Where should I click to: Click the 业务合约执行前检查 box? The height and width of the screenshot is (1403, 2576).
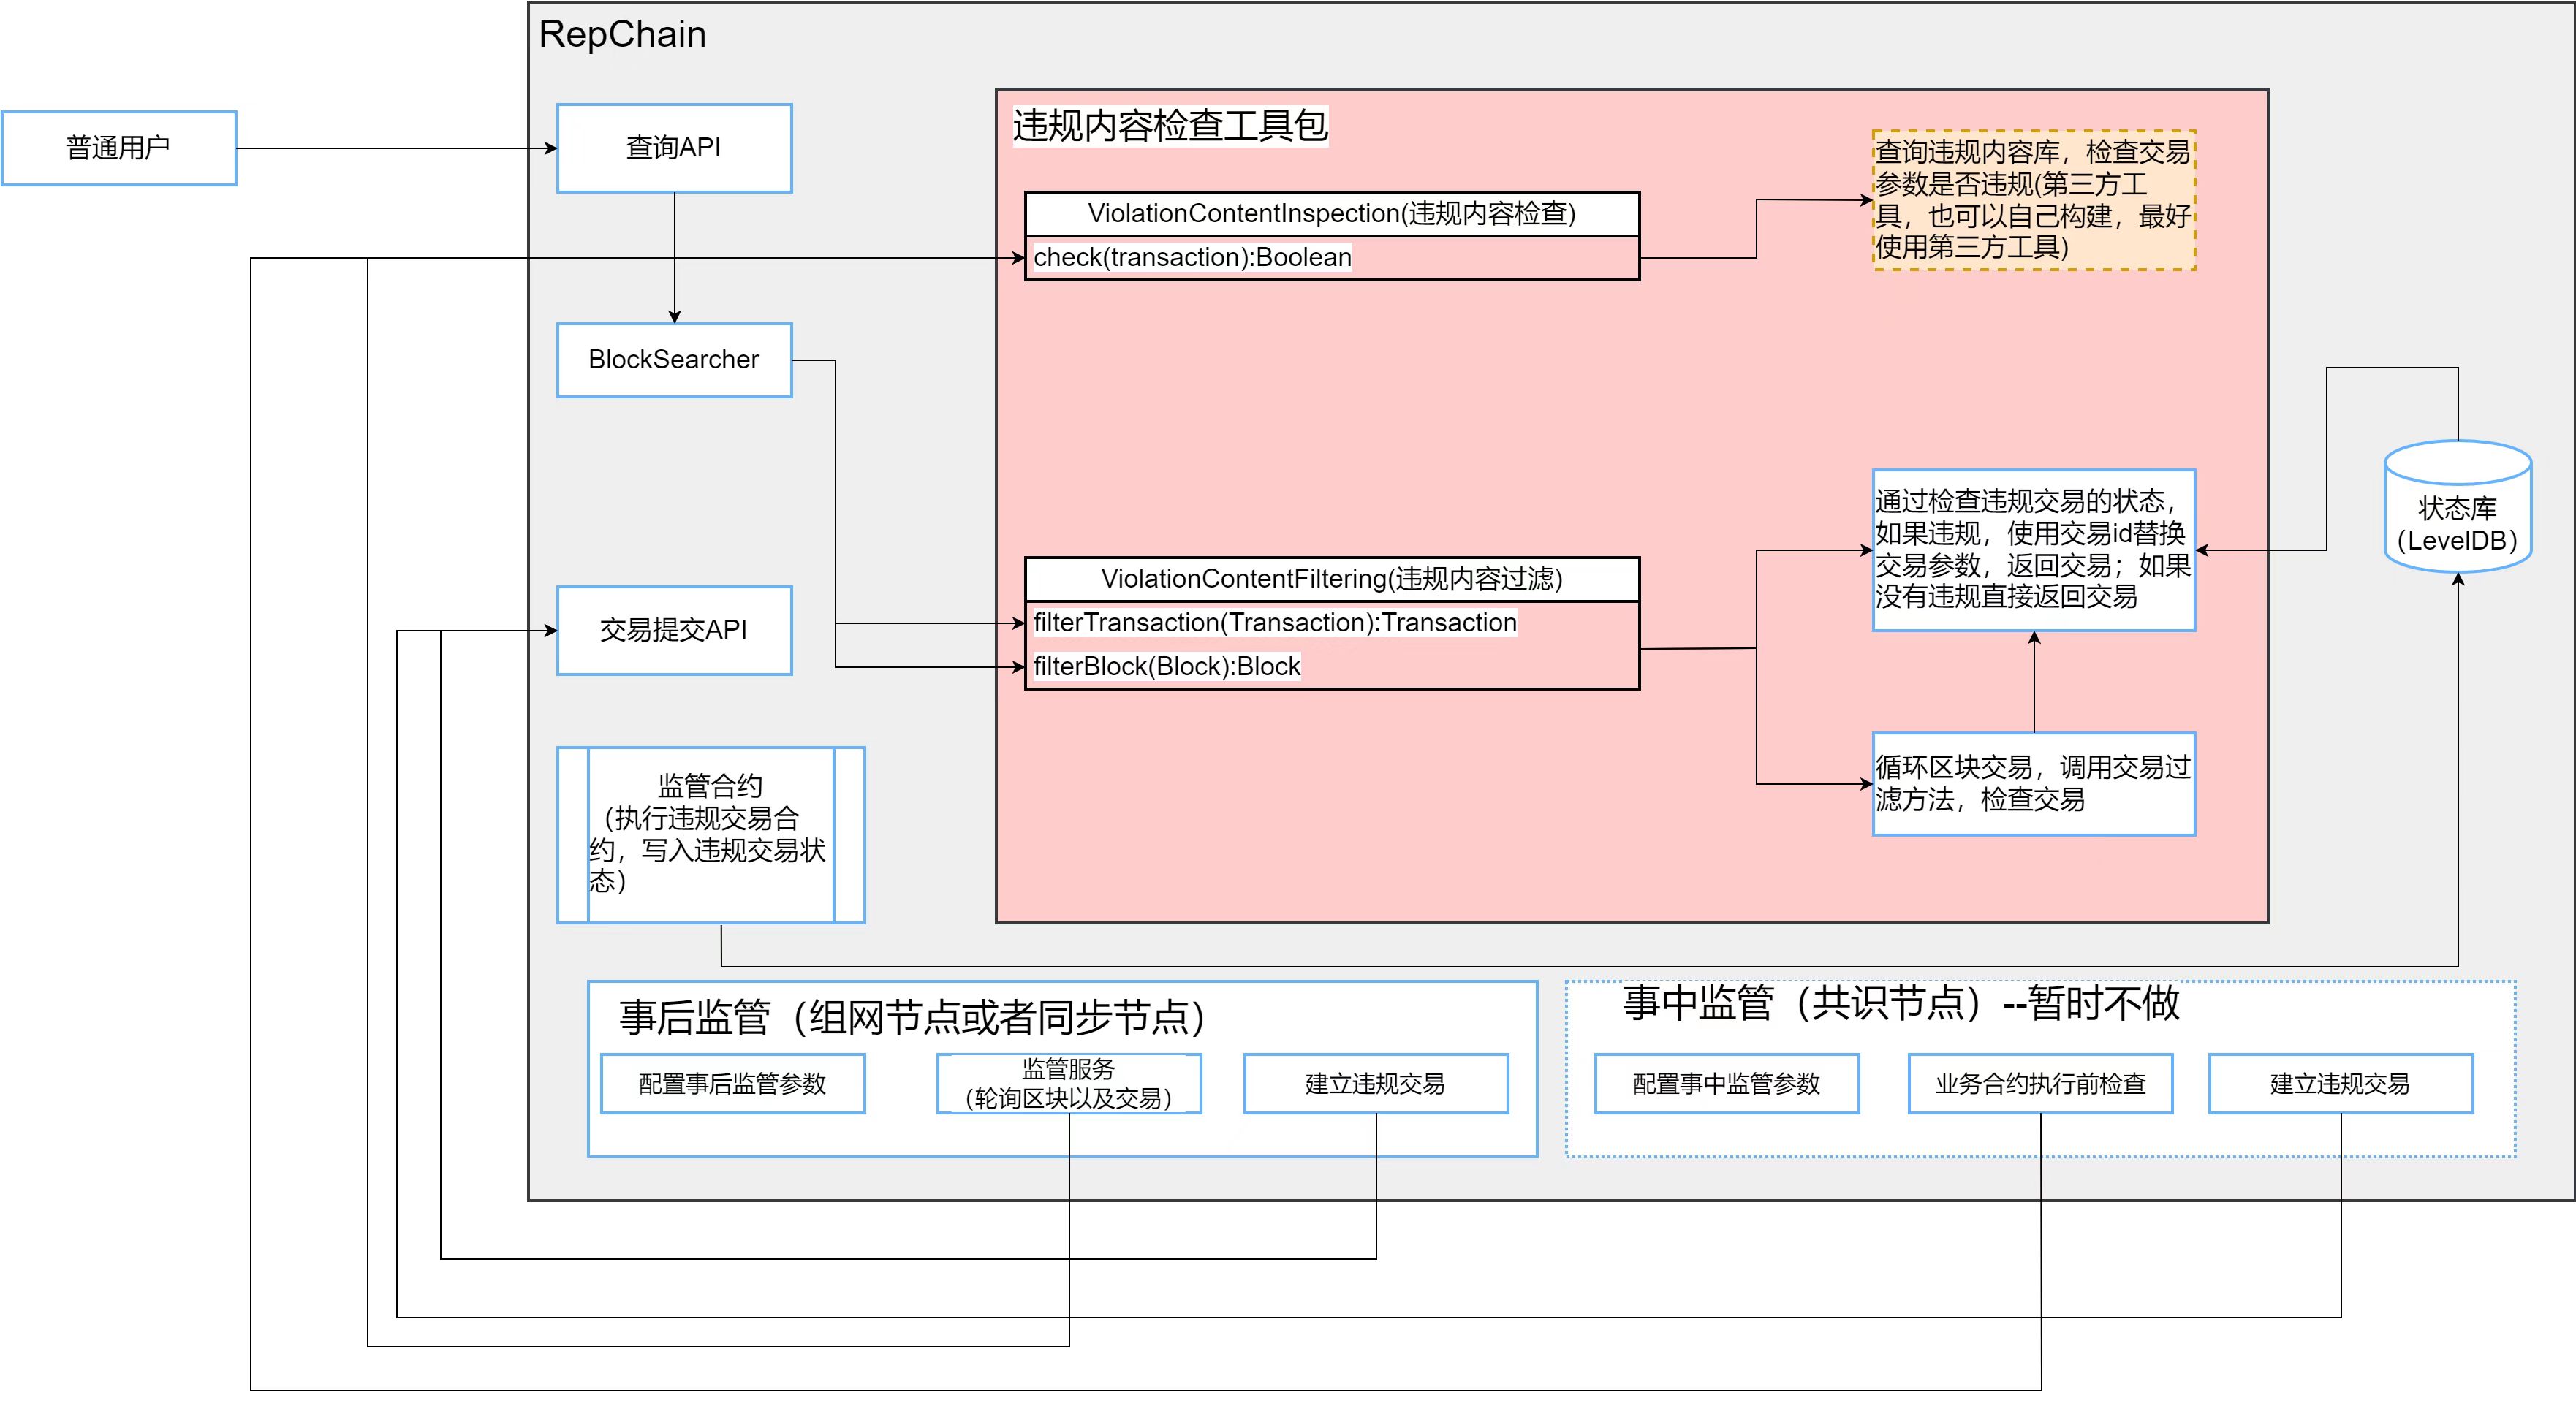click(2041, 1083)
